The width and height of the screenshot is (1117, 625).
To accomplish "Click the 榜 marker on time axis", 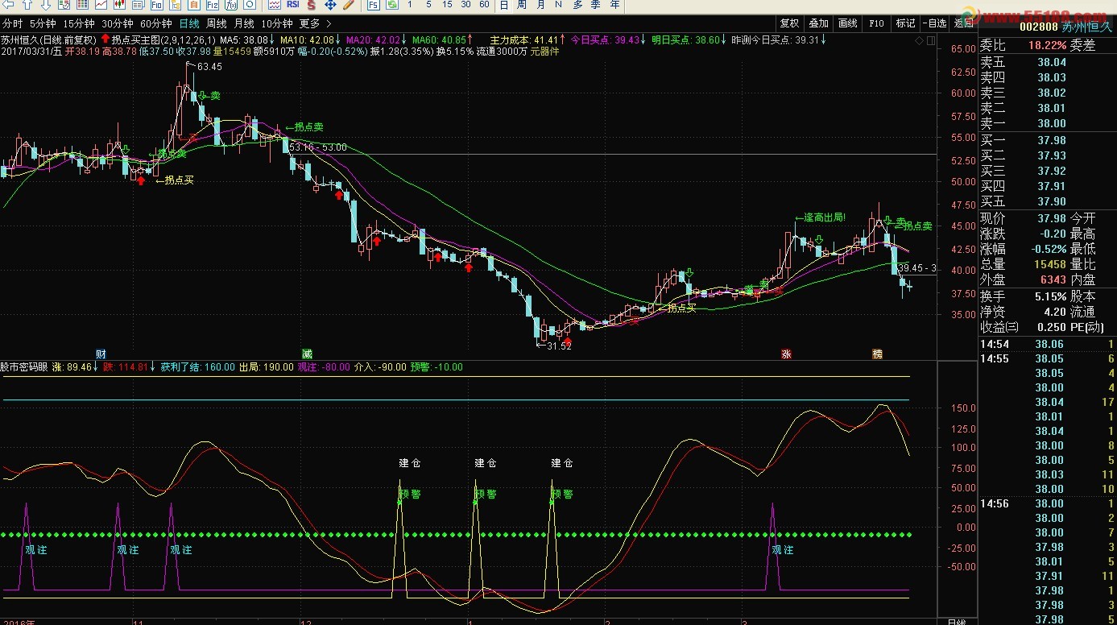I will (x=876, y=354).
